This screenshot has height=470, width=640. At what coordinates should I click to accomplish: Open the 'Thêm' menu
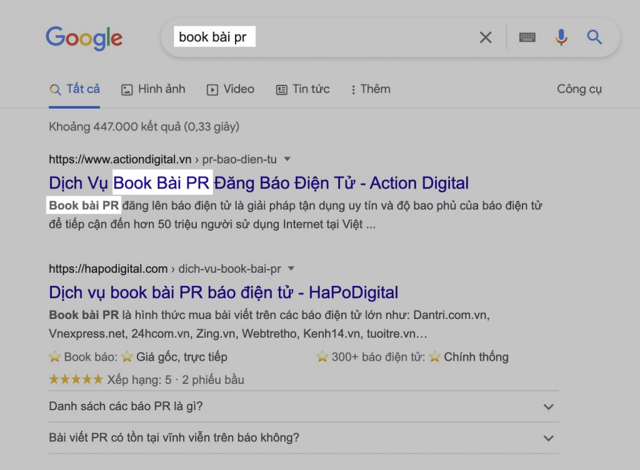(371, 89)
